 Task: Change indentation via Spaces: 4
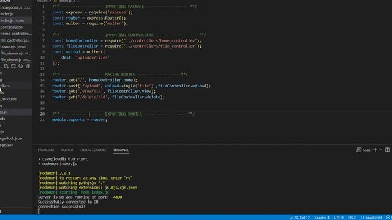point(322,218)
